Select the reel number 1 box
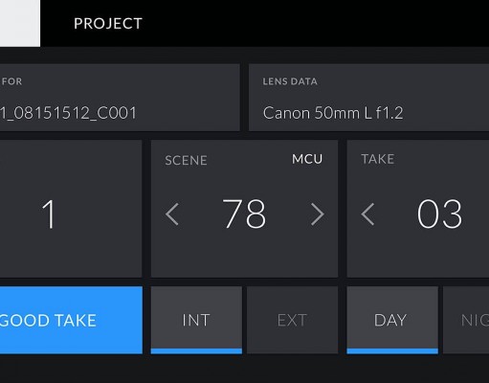The width and height of the screenshot is (489, 383). coord(71,209)
